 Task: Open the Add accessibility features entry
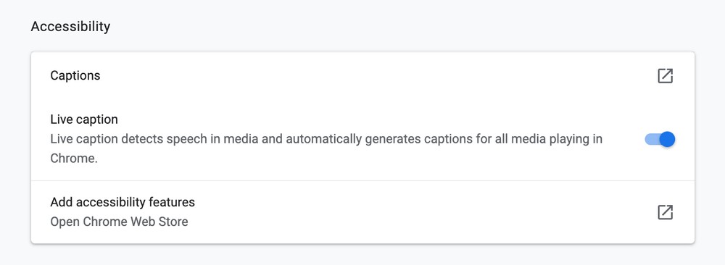pos(362,212)
